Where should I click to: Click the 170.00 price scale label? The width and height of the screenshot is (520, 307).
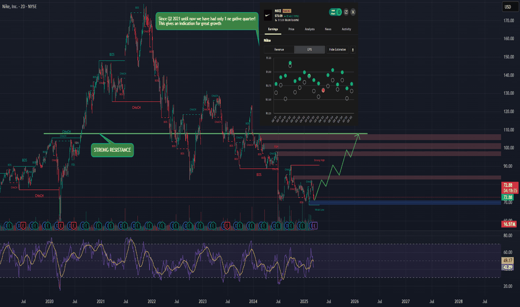point(509,21)
